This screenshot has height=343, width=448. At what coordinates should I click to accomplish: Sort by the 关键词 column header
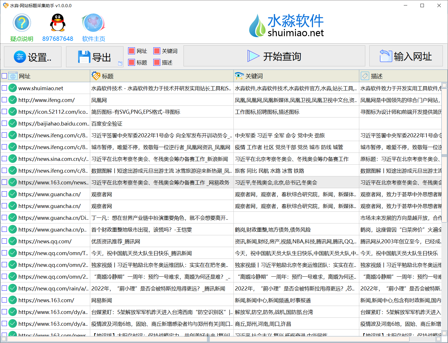[x=296, y=76]
